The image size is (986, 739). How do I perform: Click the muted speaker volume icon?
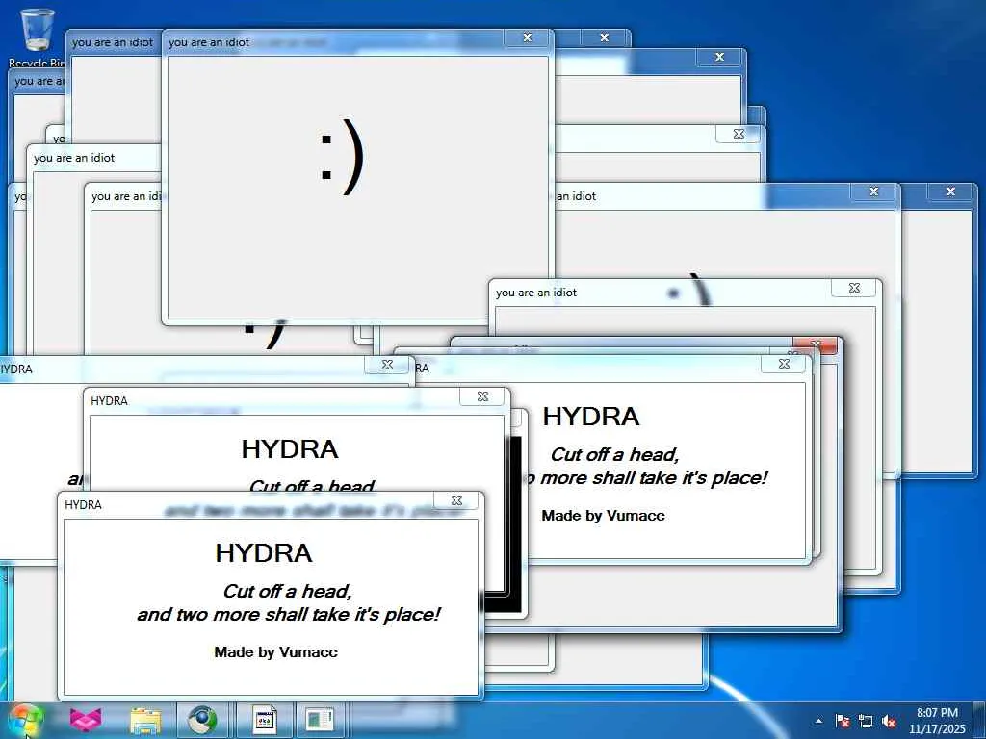[889, 721]
